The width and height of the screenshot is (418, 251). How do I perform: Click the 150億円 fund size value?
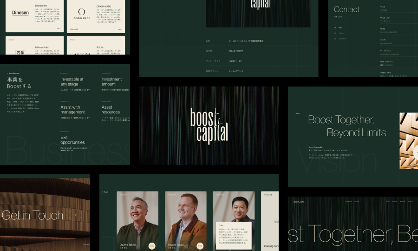pos(235,61)
